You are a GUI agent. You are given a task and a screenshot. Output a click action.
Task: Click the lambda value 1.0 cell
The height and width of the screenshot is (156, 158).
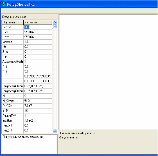click(38, 42)
